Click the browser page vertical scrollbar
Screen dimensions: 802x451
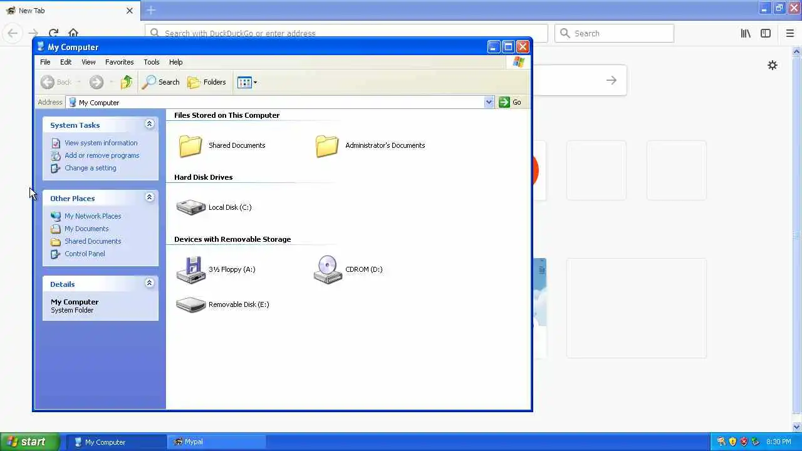pyautogui.click(x=797, y=235)
